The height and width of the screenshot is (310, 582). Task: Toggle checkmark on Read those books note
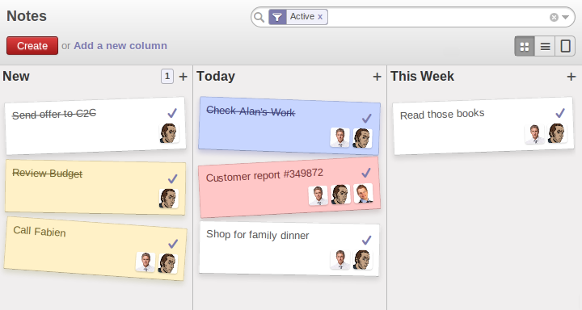click(x=560, y=113)
